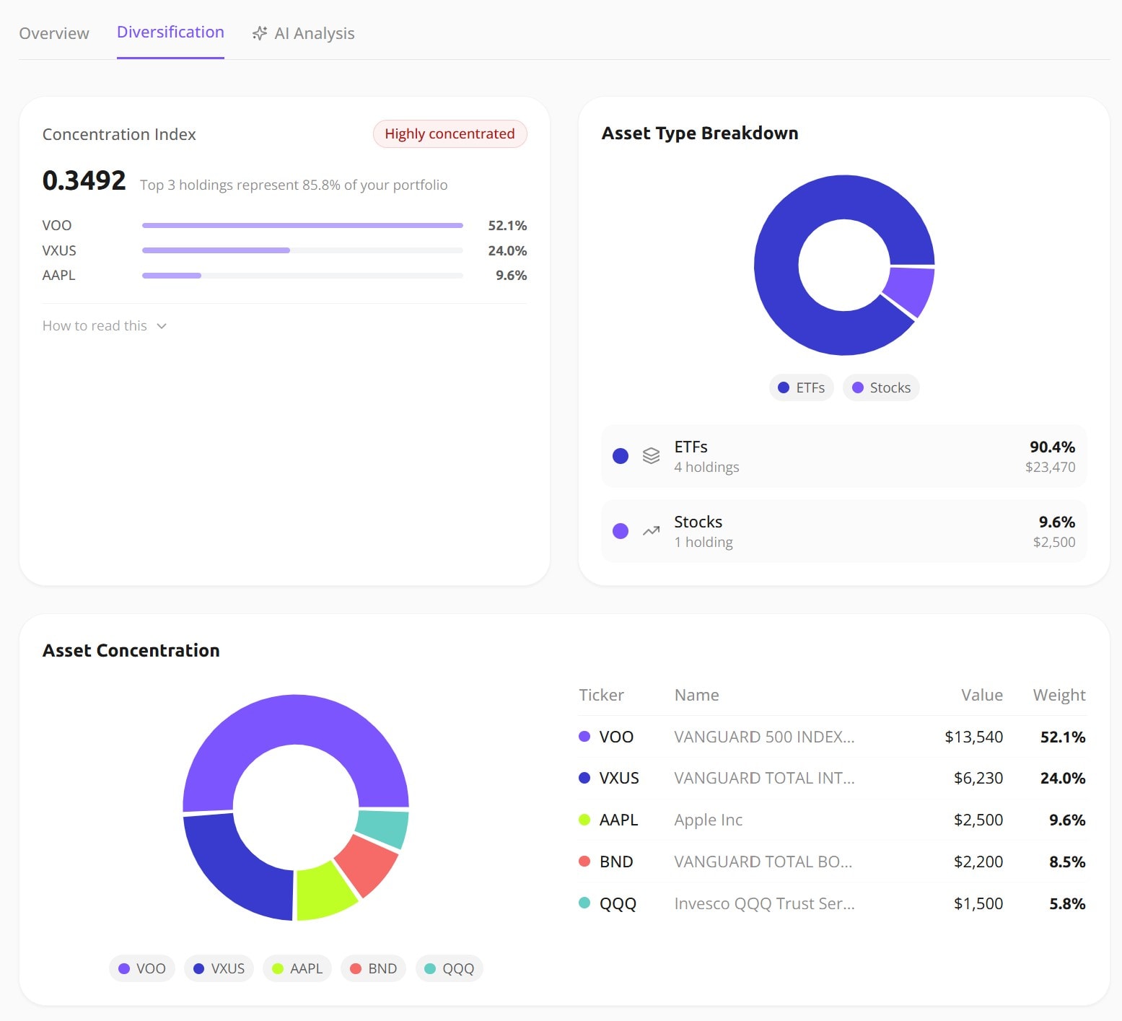Toggle VXUS legend in Asset Concentration
Screen dimensions: 1122x1021
click(x=219, y=968)
